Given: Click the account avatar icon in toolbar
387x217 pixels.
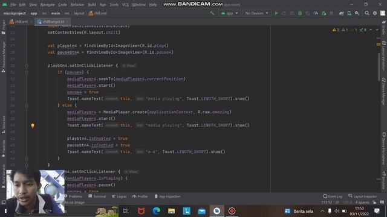Looking at the screenshot, I should pyautogui.click(x=383, y=13).
